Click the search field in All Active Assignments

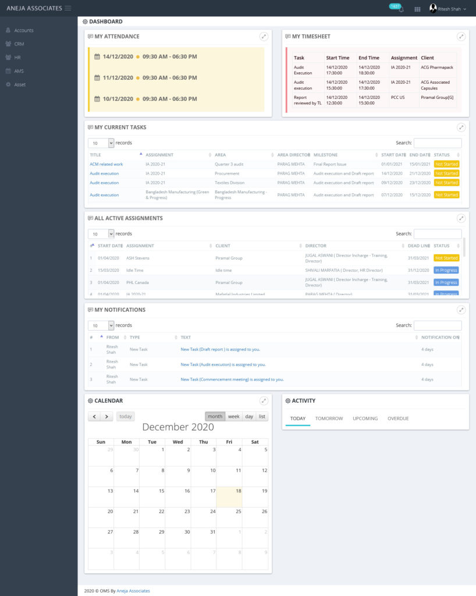click(437, 234)
